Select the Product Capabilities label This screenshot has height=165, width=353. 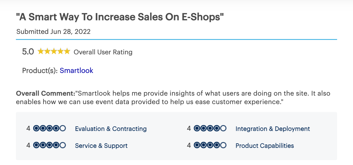coord(265,146)
